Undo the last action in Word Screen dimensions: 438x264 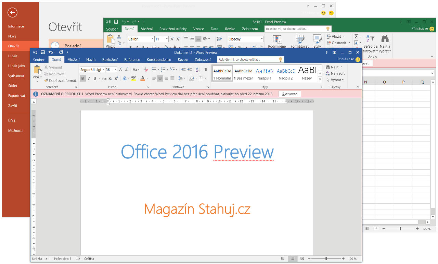(51, 52)
